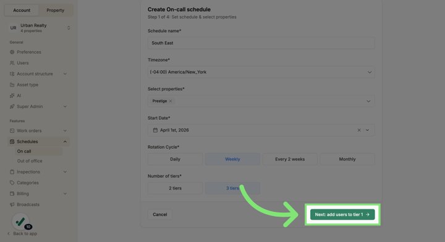Select the Daily rotation cycle
Image resolution: width=445 pixels, height=242 pixels.
[x=175, y=159]
